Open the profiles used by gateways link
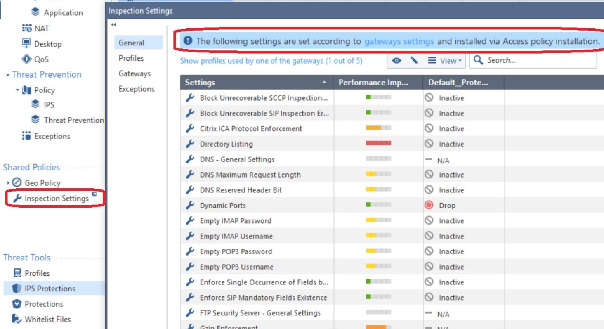604x329 pixels. pyautogui.click(x=271, y=61)
